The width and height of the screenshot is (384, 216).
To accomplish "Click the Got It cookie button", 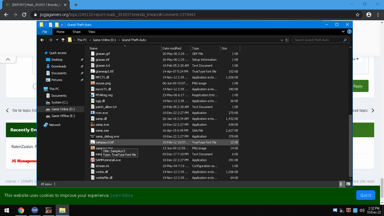I will [x=365, y=195].
